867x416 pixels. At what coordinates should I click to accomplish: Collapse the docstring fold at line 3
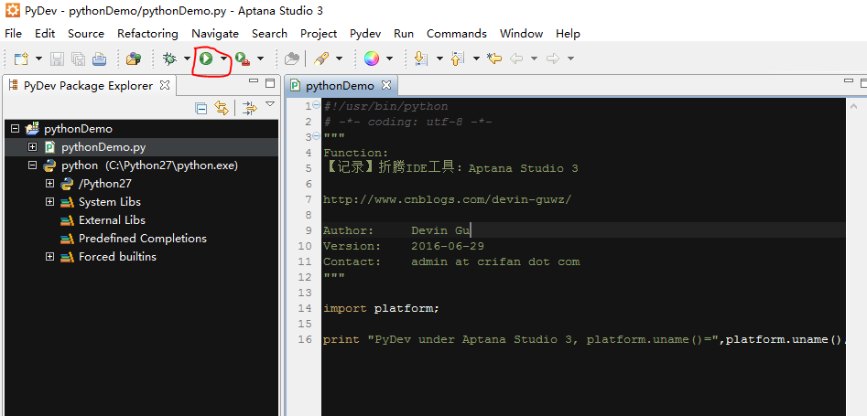point(316,135)
